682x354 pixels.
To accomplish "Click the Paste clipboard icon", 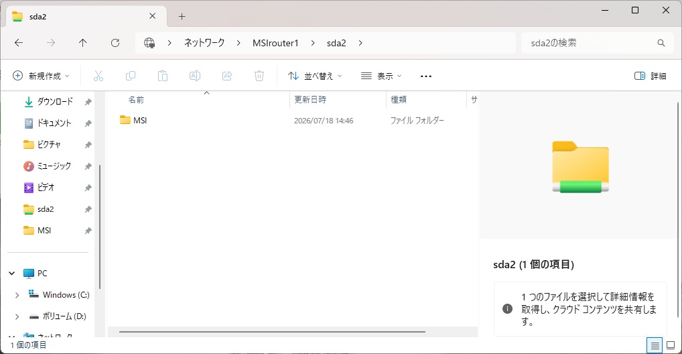I will (163, 76).
